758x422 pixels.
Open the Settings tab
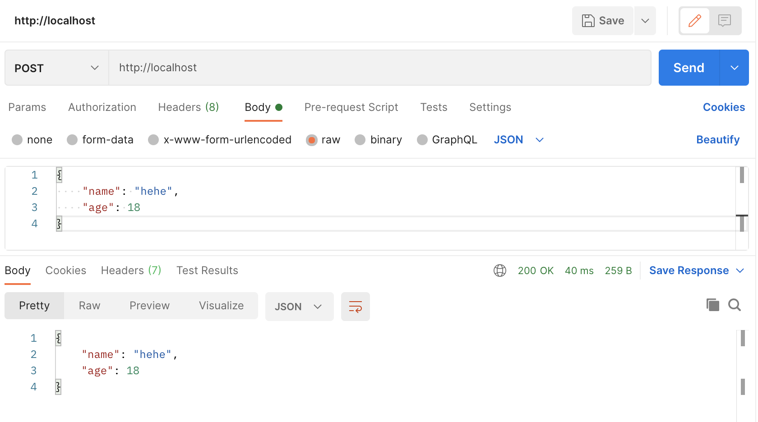point(490,107)
